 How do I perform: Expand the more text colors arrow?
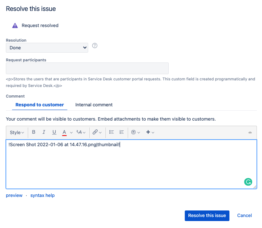[71, 132]
